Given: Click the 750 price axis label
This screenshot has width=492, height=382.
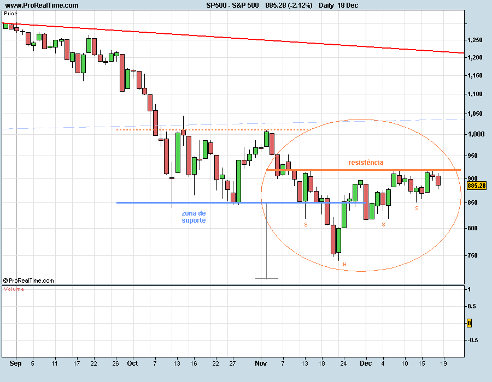Looking at the screenshot, I should click(472, 255).
